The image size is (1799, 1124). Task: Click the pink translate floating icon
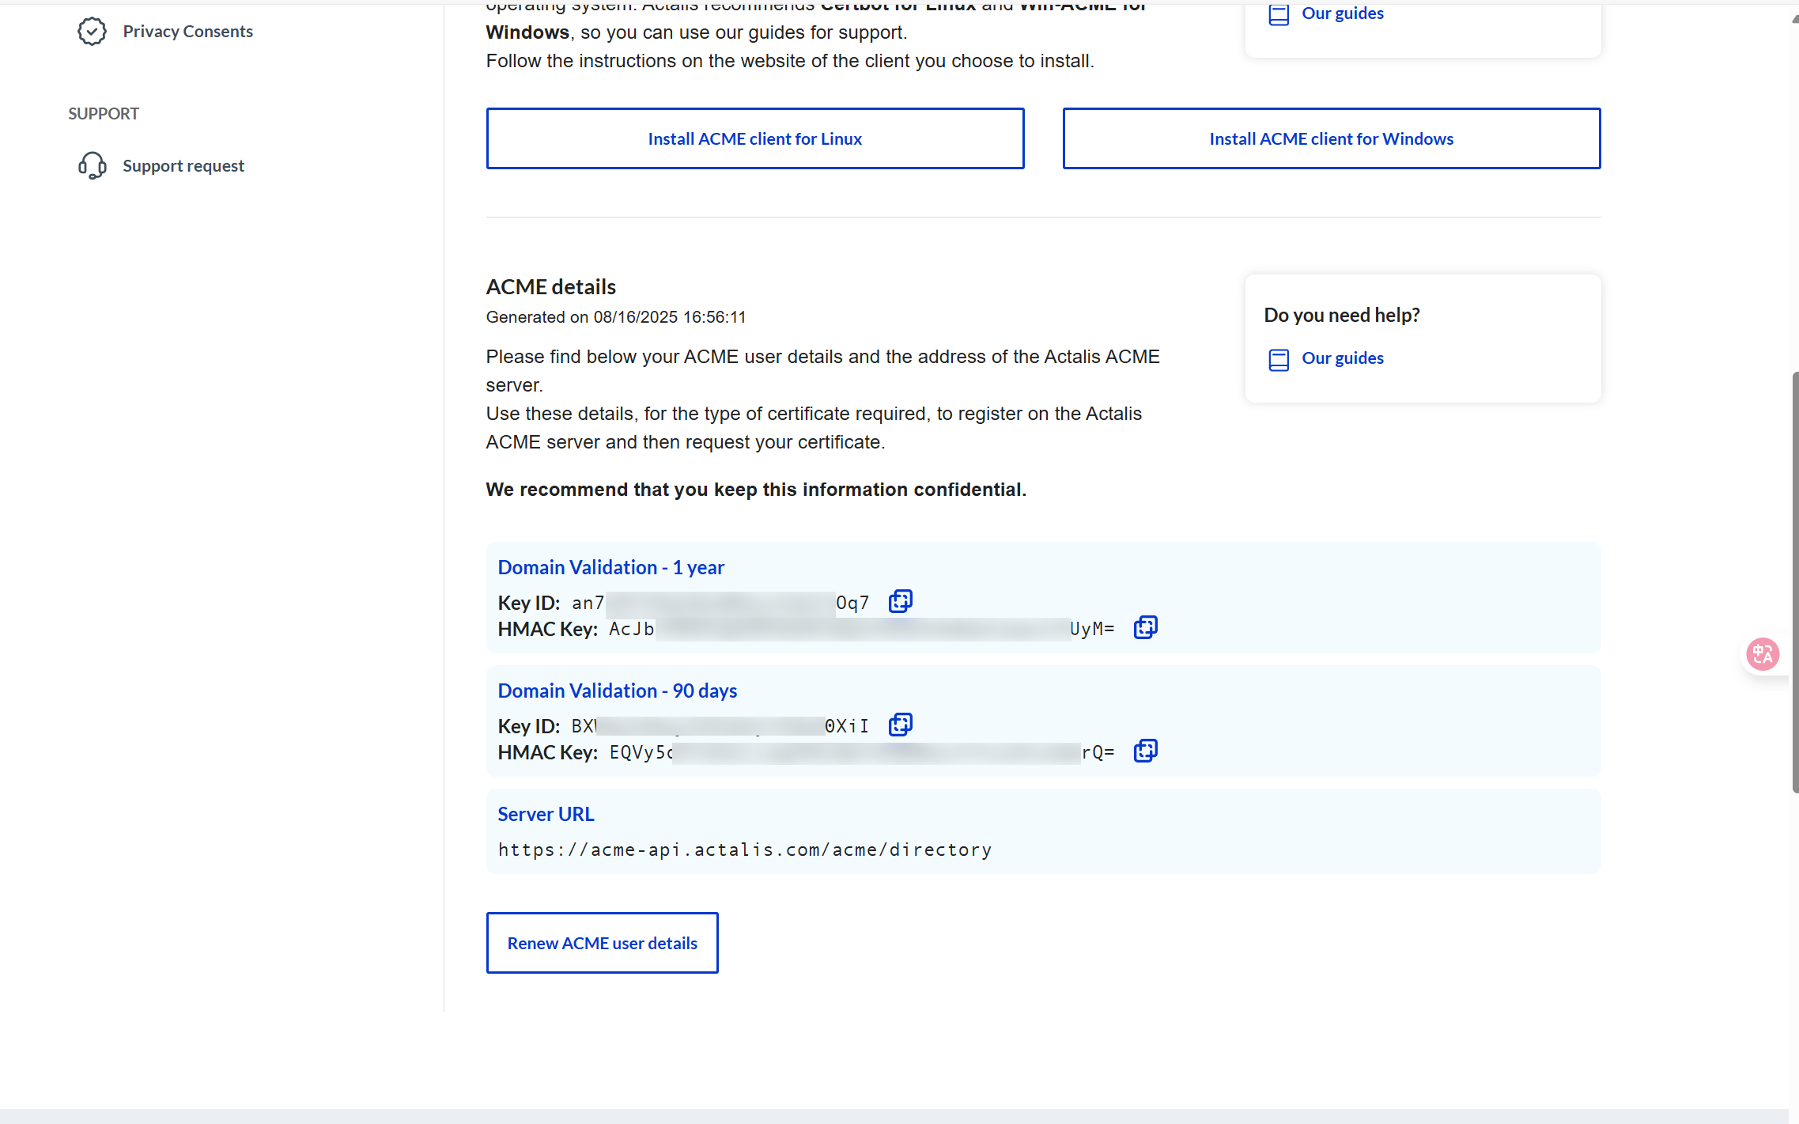click(1763, 654)
